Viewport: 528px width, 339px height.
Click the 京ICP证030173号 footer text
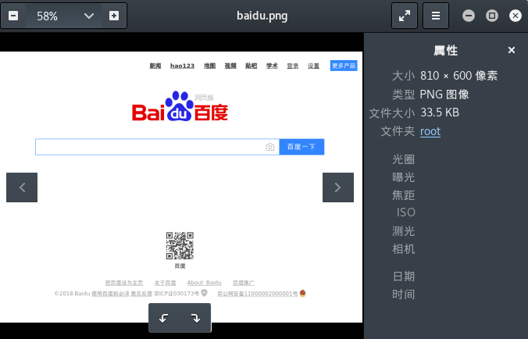coord(177,294)
